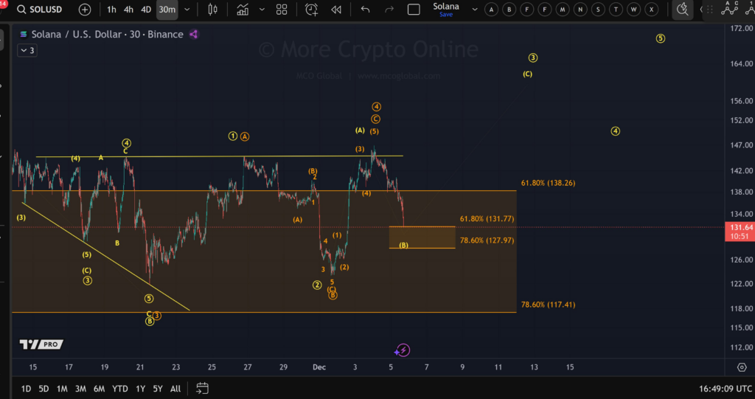Switch to the 1h timeframe
755x399 pixels.
tap(111, 10)
